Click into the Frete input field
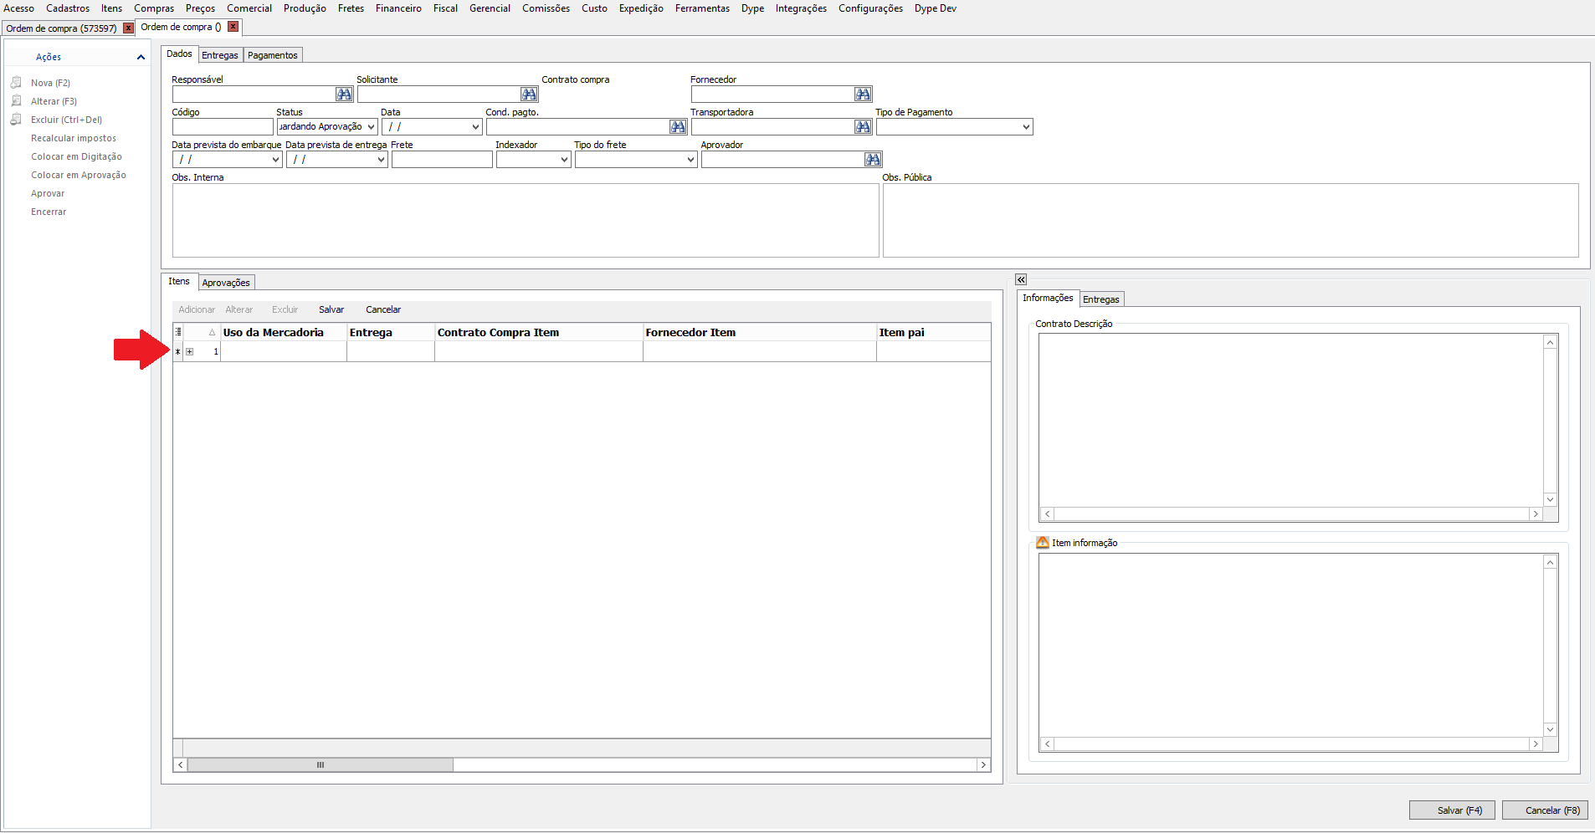 pos(442,160)
